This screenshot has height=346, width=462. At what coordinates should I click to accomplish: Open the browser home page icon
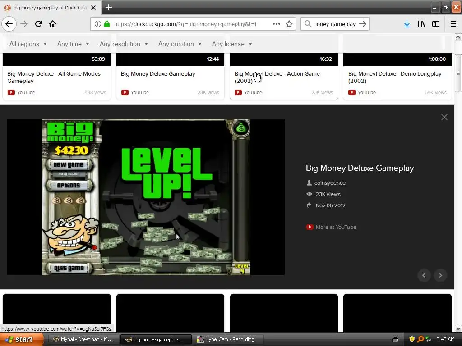click(53, 24)
